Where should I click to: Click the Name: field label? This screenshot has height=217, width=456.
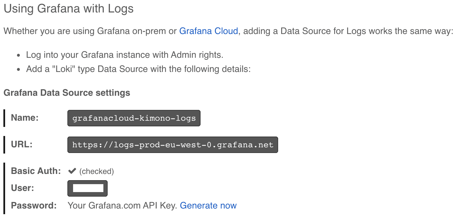coord(25,118)
